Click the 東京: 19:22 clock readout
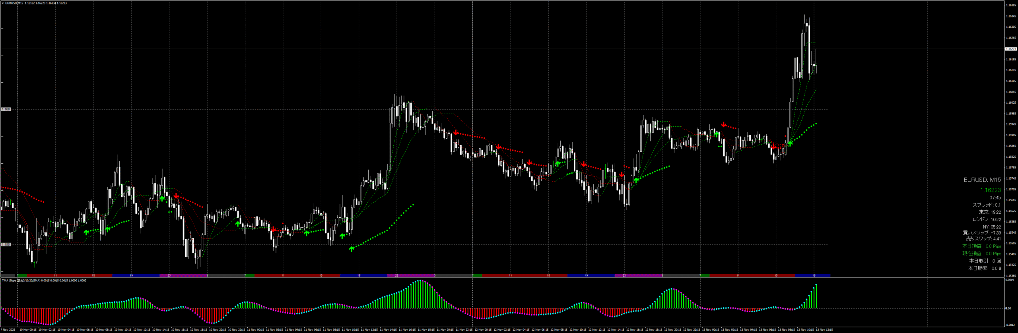The image size is (1018, 333). [x=990, y=212]
